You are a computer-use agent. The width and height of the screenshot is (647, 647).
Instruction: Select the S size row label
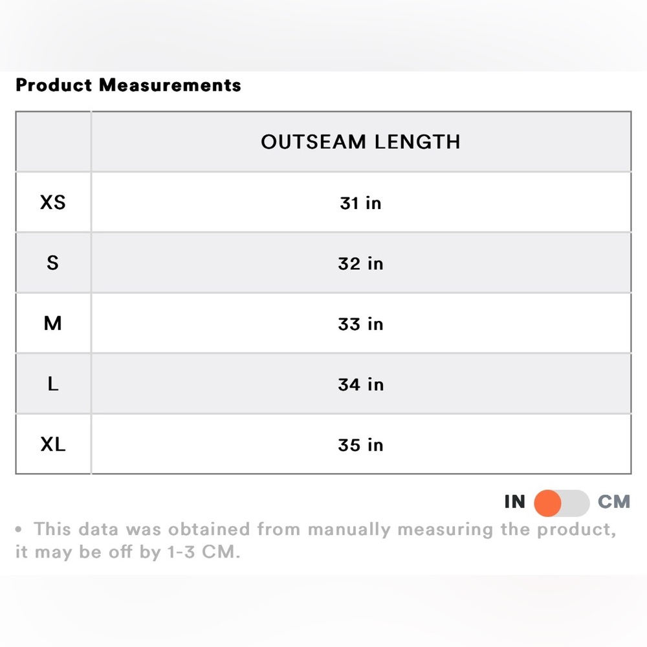(53, 263)
